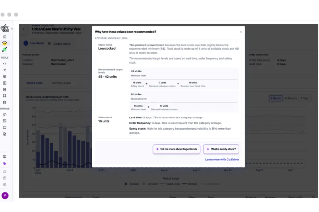
Task: Open the folder icon under MANAGE
Action: tap(5, 127)
